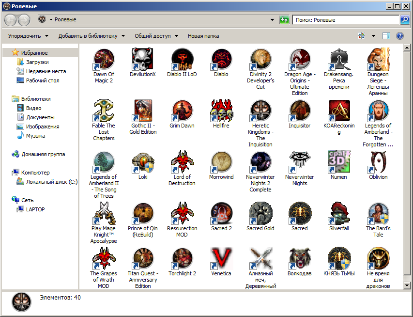The width and height of the screenshot is (413, 317).
Task: Open the Упорядочить dropdown menu
Action: tap(28, 36)
